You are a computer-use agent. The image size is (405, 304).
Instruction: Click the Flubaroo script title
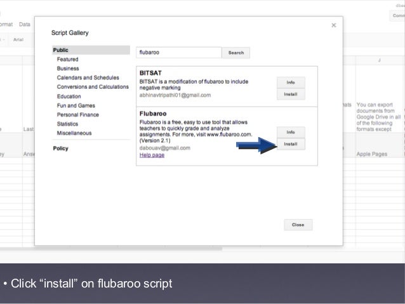click(153, 114)
